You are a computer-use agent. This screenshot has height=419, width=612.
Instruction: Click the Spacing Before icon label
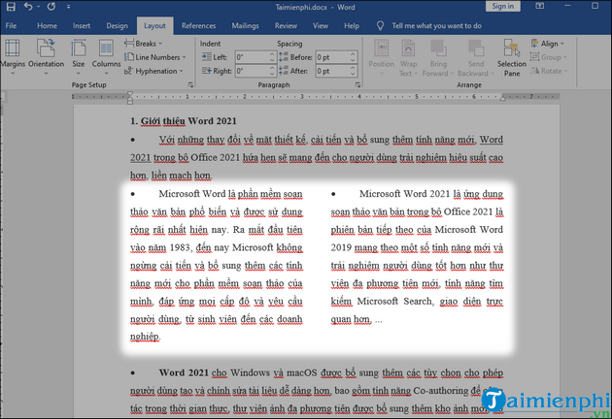click(x=295, y=57)
